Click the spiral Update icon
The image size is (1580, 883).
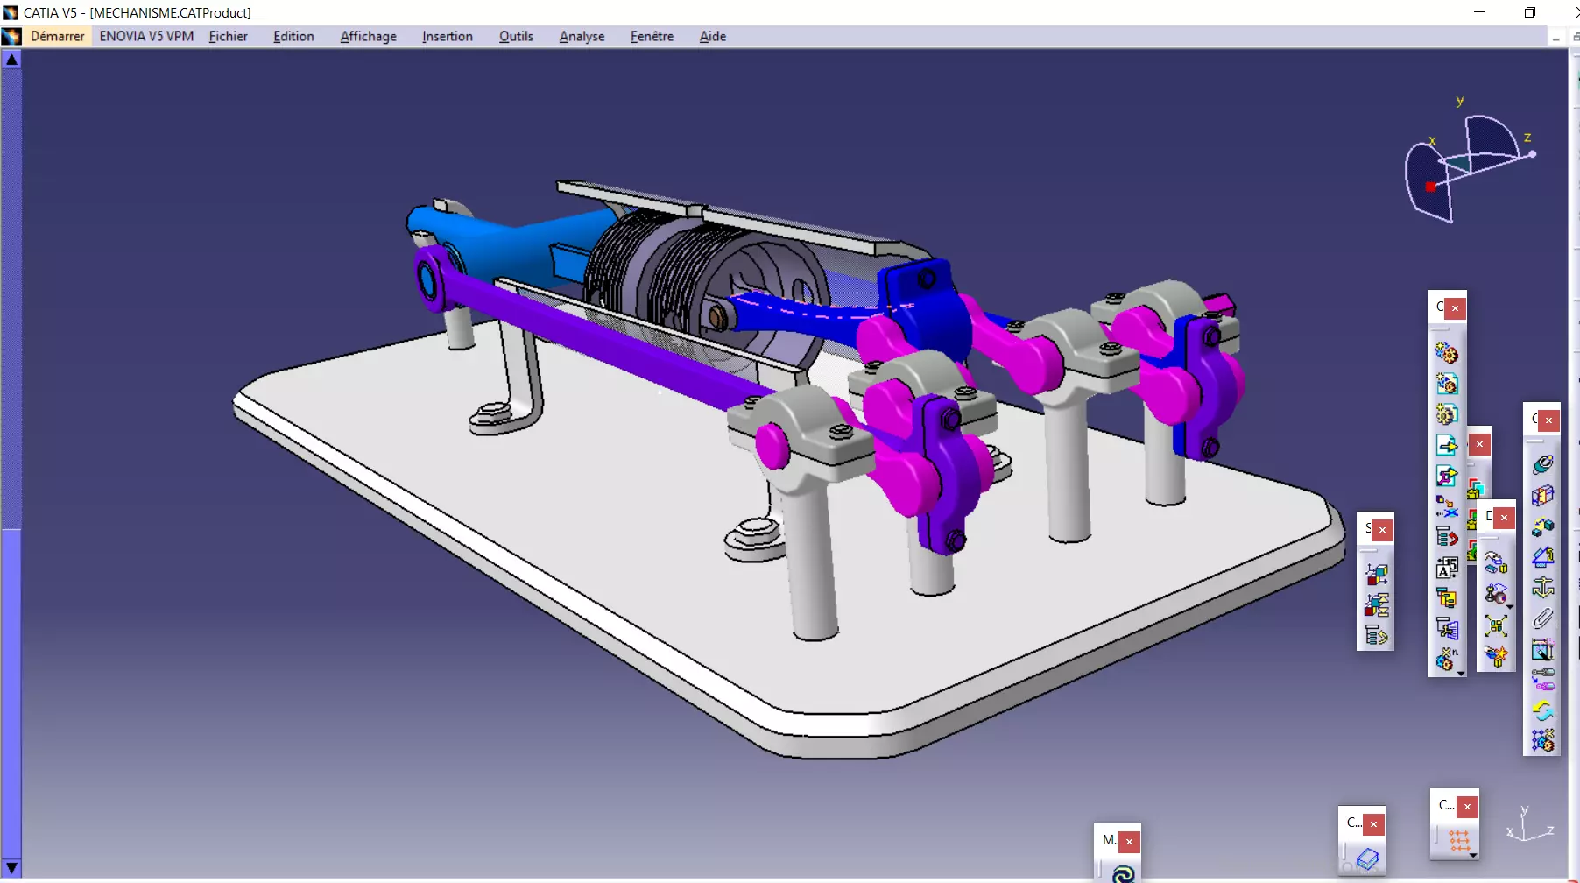point(1123,873)
